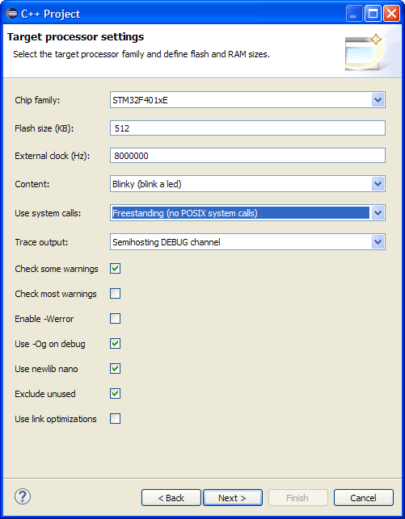Open the Chip family dropdown
The width and height of the screenshot is (405, 519).
pos(378,99)
